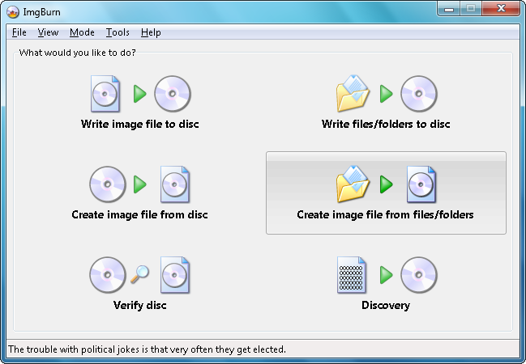The image size is (526, 364).
Task: Minimize the ImgBurn window
Action: 449,8
